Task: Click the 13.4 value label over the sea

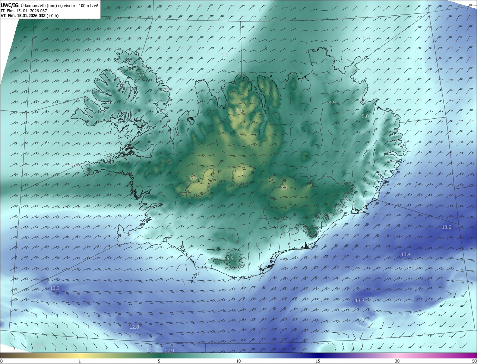Action: pos(406,255)
